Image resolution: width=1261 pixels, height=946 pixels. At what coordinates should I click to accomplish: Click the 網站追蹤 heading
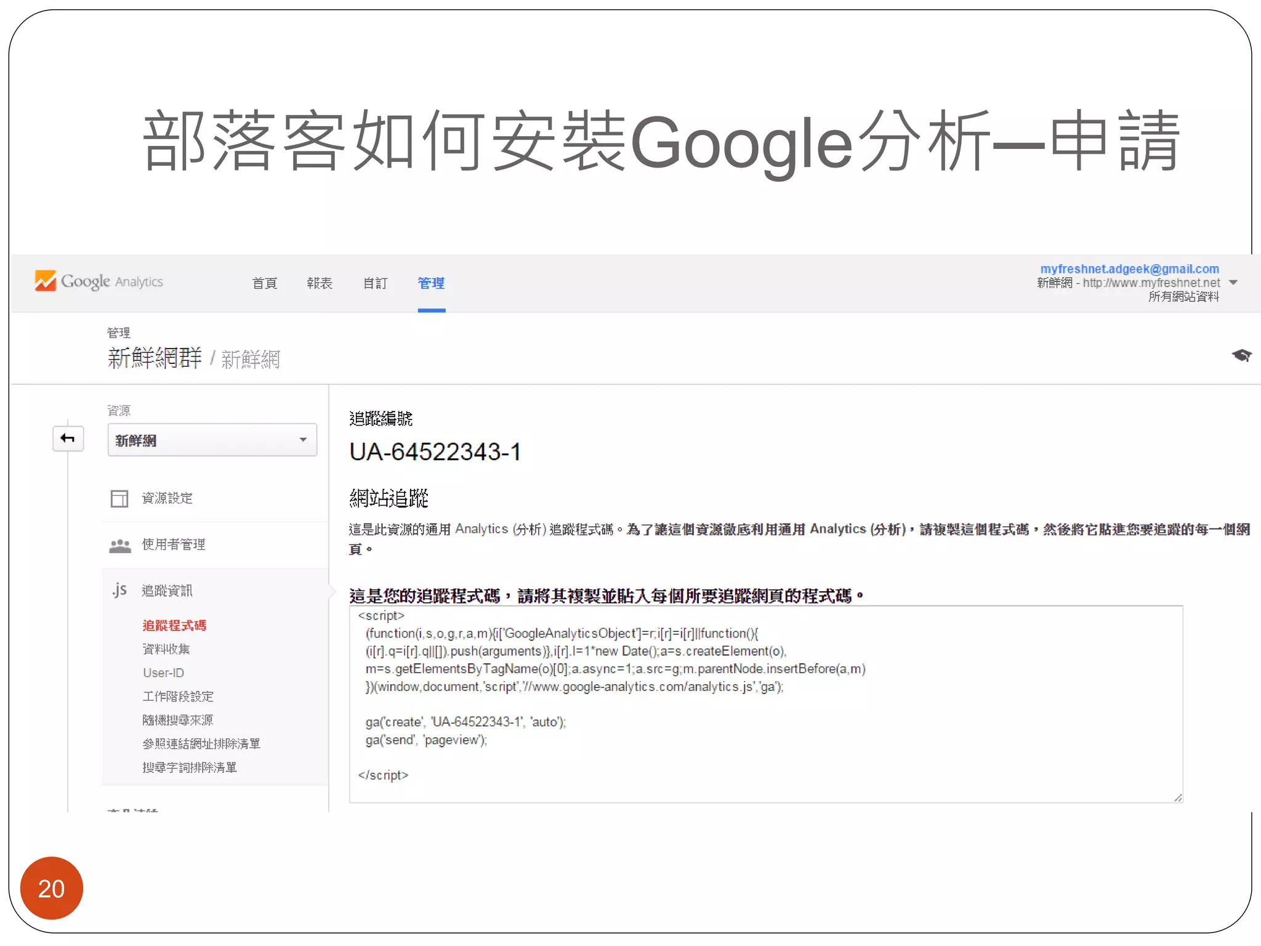(x=389, y=498)
